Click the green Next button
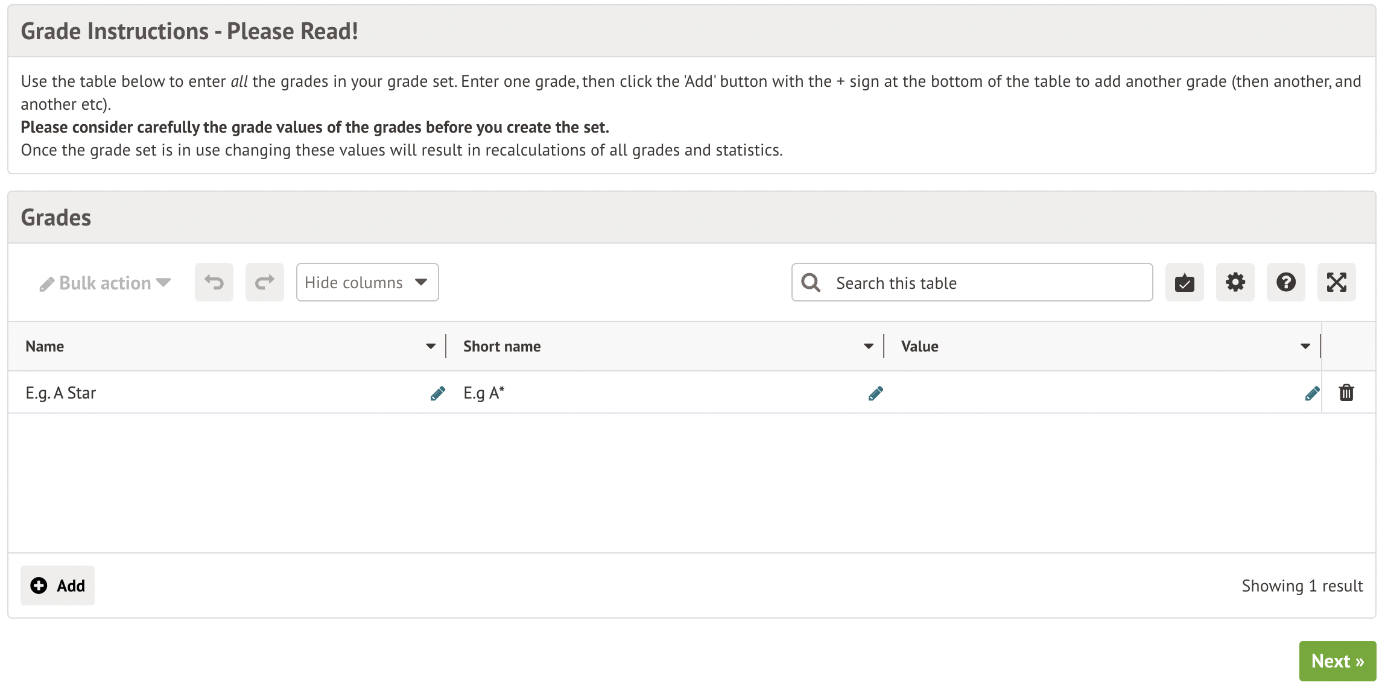Image resolution: width=1385 pixels, height=691 pixels. 1337,661
